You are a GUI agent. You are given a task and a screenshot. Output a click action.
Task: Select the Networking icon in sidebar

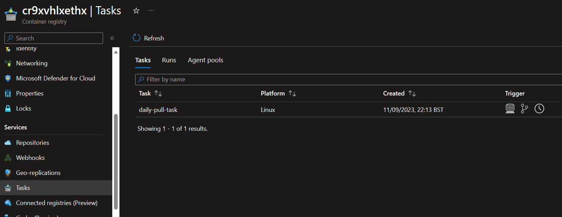(8, 63)
